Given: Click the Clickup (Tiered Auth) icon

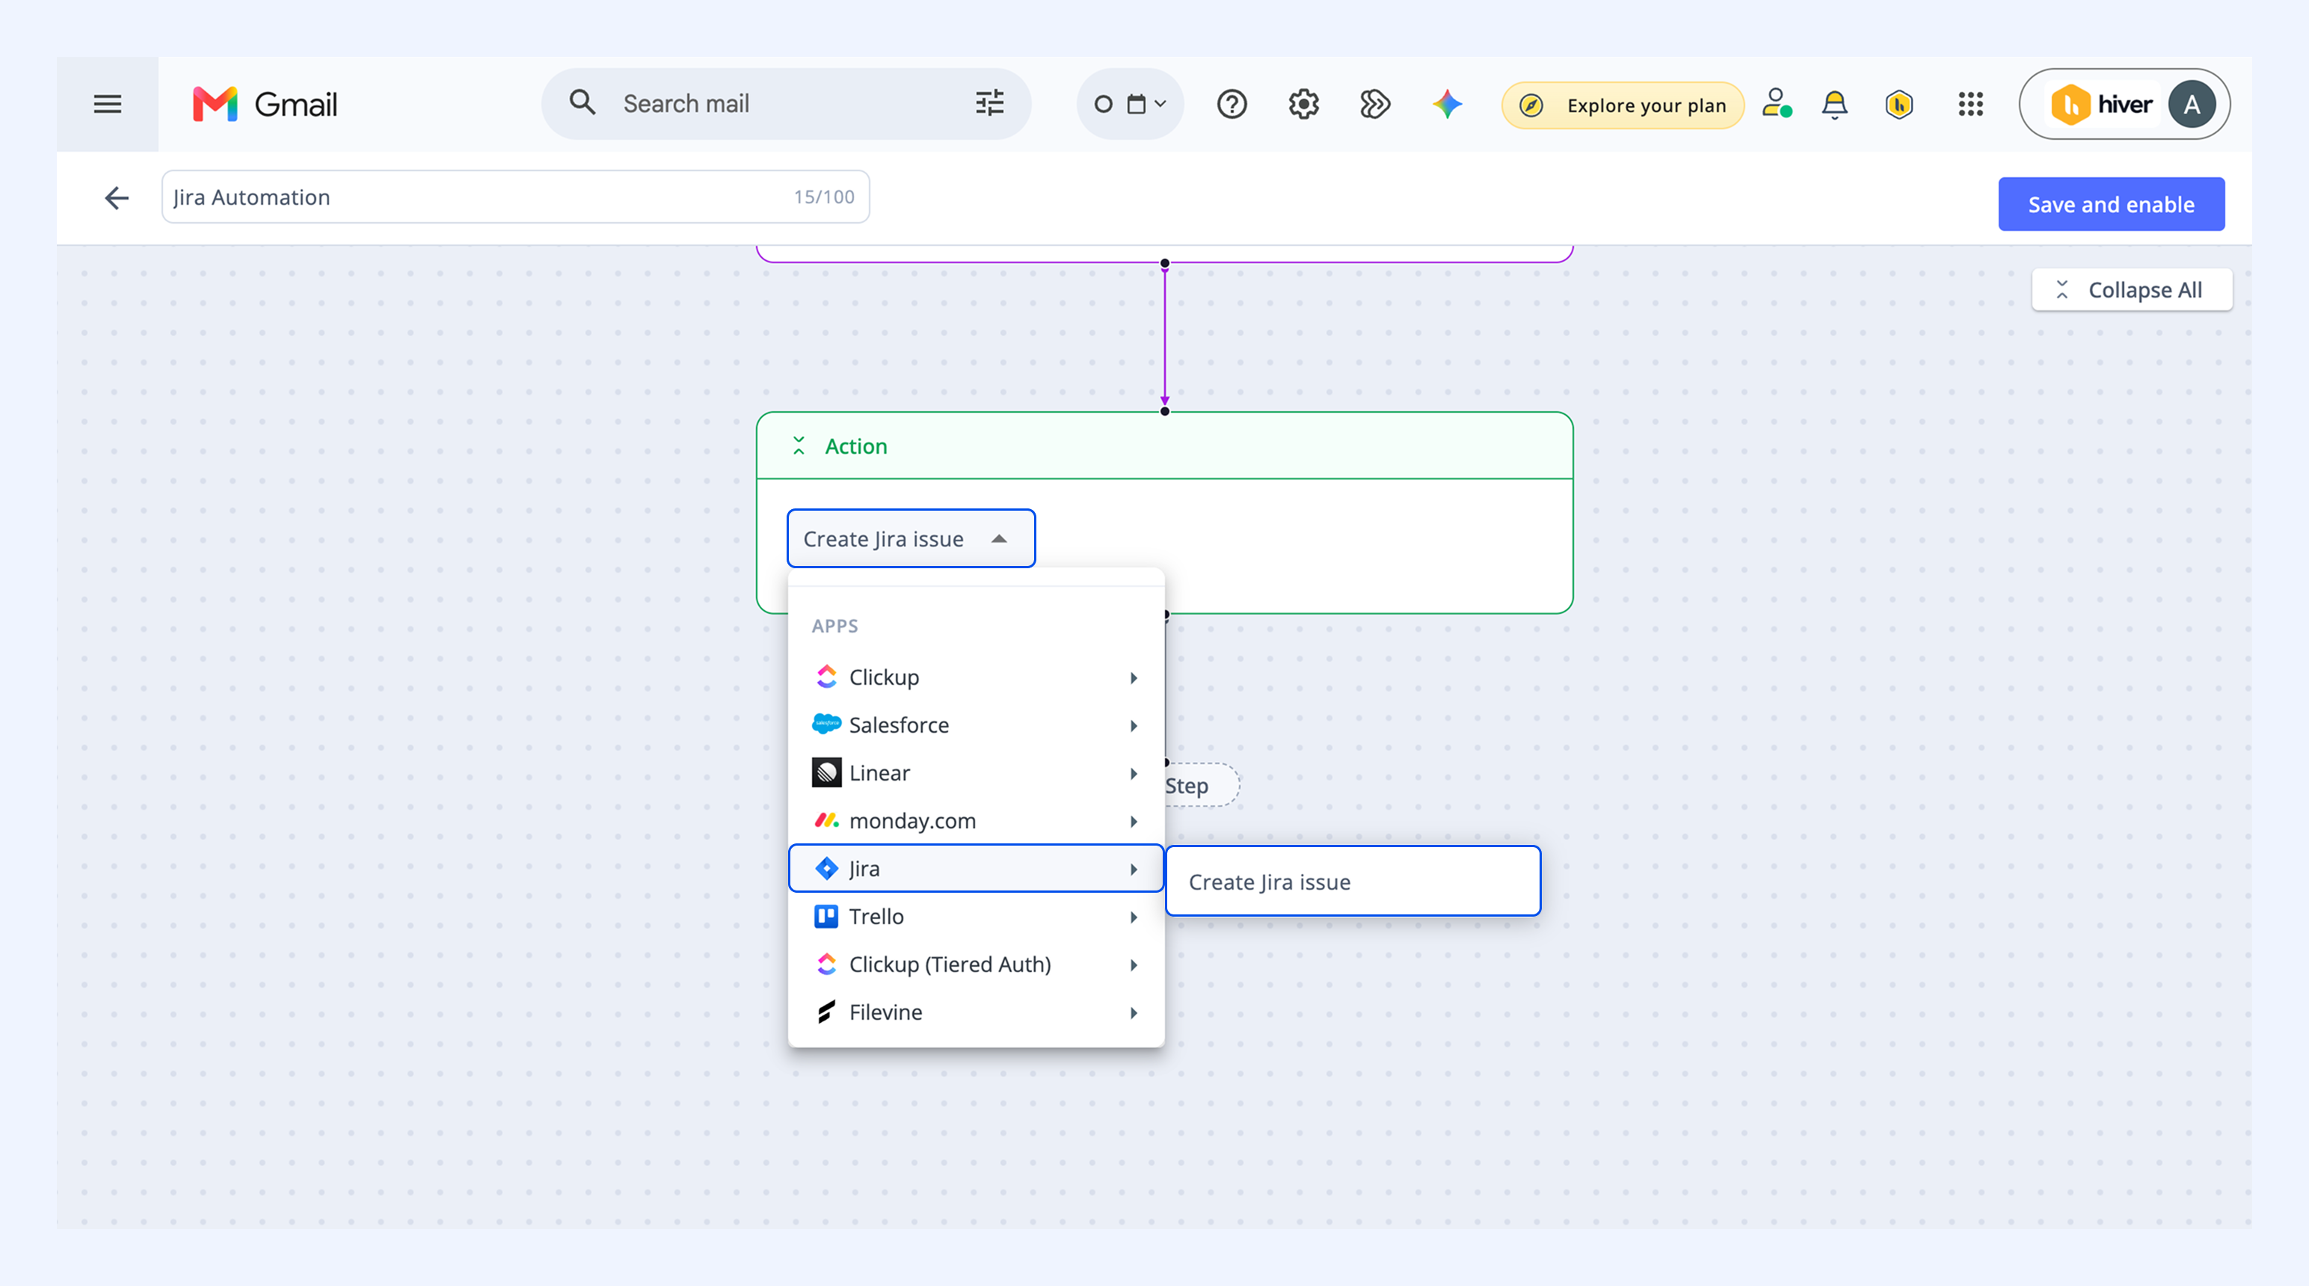Looking at the screenshot, I should pyautogui.click(x=826, y=964).
